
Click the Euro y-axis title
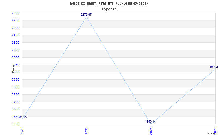tap(13, 69)
